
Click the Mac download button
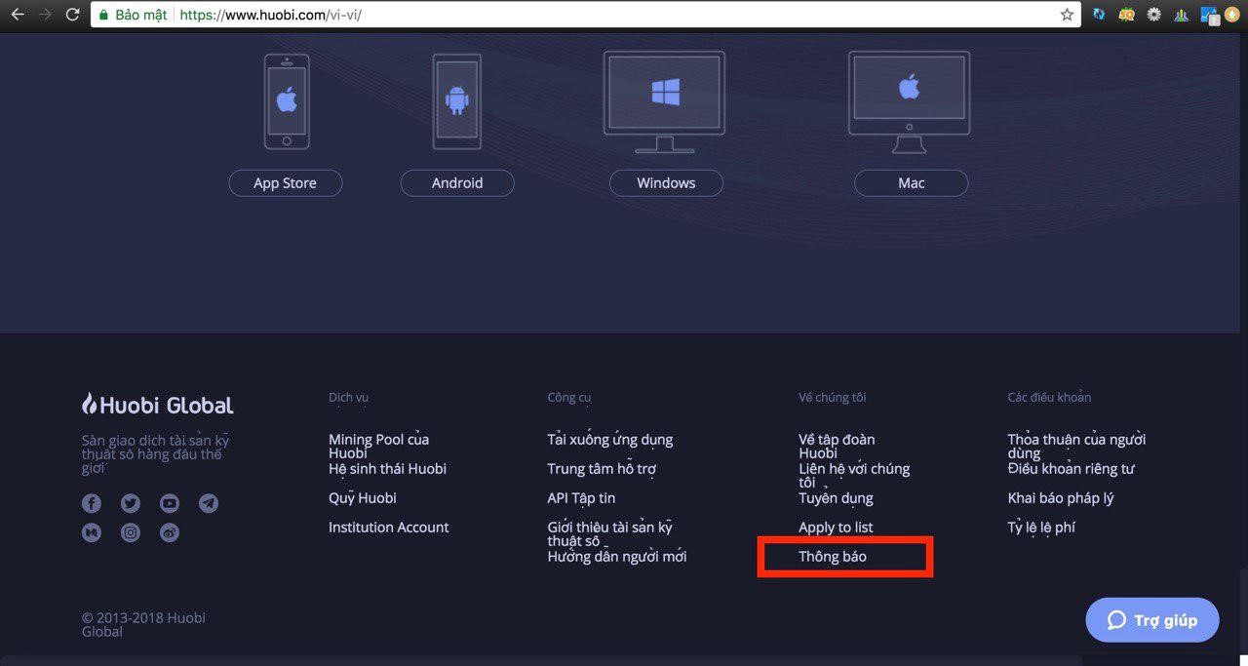[x=912, y=183]
